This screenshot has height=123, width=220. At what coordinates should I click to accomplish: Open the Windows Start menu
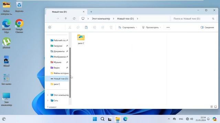coord(95,119)
